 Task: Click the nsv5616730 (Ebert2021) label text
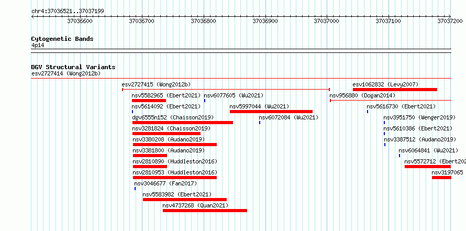tap(401, 106)
